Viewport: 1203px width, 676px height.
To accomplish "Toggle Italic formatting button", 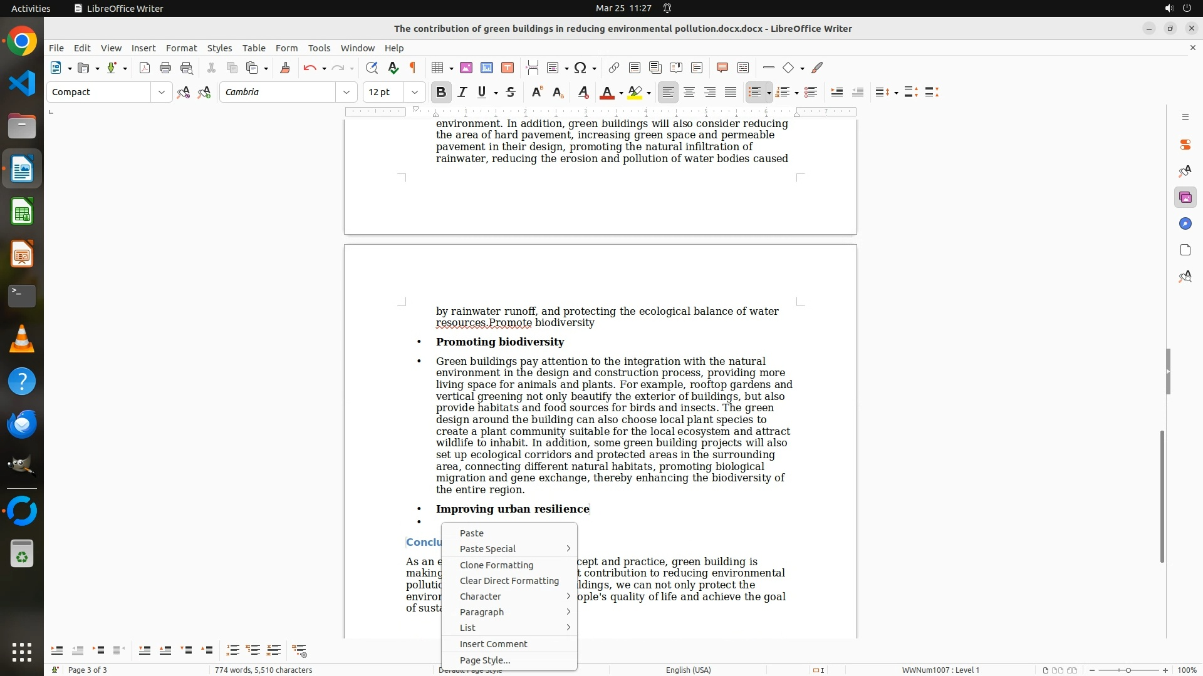I will 462,93.
